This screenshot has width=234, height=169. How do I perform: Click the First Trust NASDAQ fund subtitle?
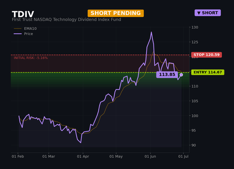tap(66, 20)
